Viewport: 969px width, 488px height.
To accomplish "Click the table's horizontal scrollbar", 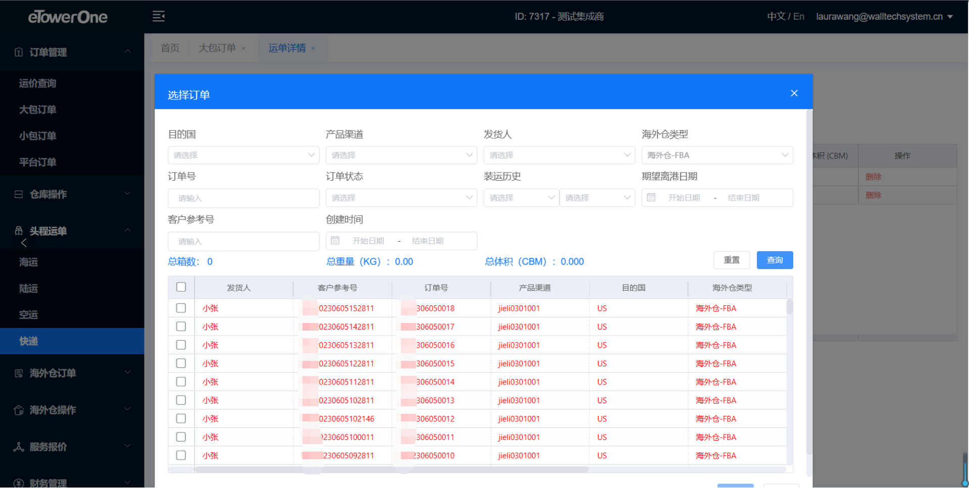I will 391,470.
